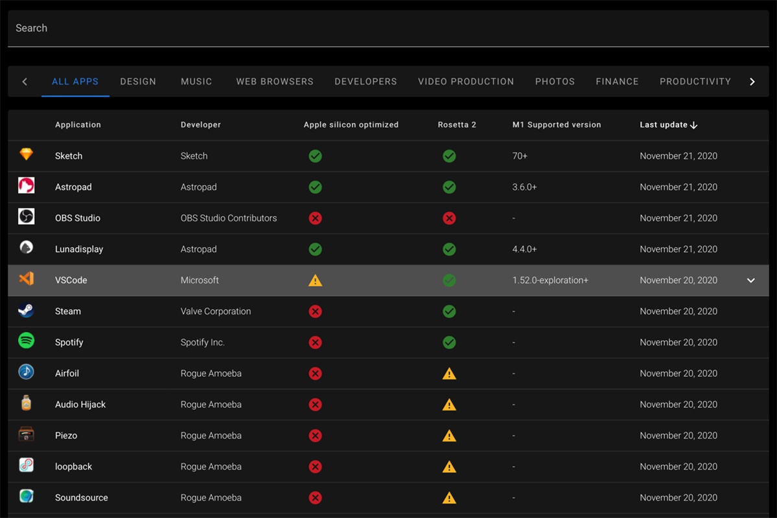Click the Microsoft developer cell

[x=199, y=280]
